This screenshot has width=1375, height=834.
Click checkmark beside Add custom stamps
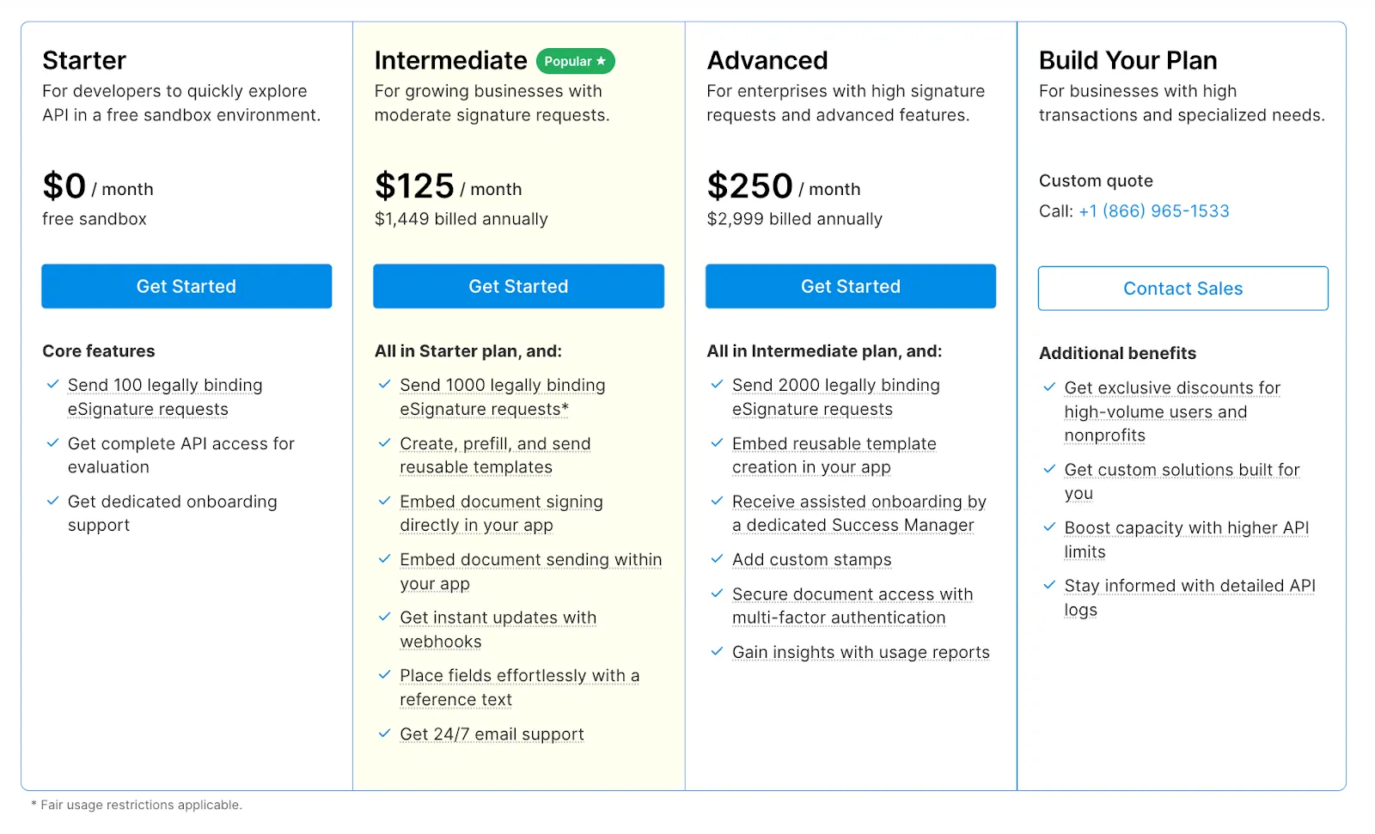click(717, 559)
